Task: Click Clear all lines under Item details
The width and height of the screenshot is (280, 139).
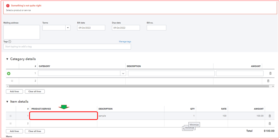Action: click(35, 131)
